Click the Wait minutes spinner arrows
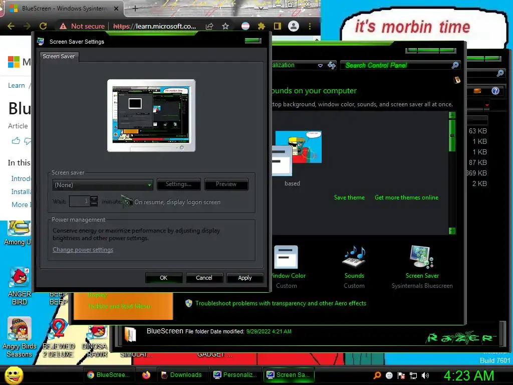Viewport: 513px width, 385px height. tap(94, 201)
